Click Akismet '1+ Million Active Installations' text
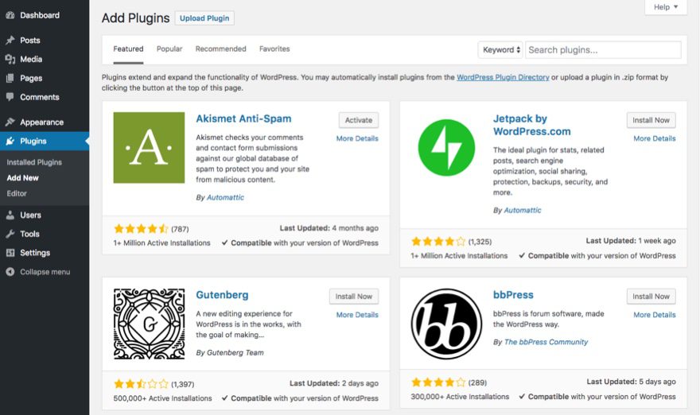The width and height of the screenshot is (700, 415). (161, 243)
